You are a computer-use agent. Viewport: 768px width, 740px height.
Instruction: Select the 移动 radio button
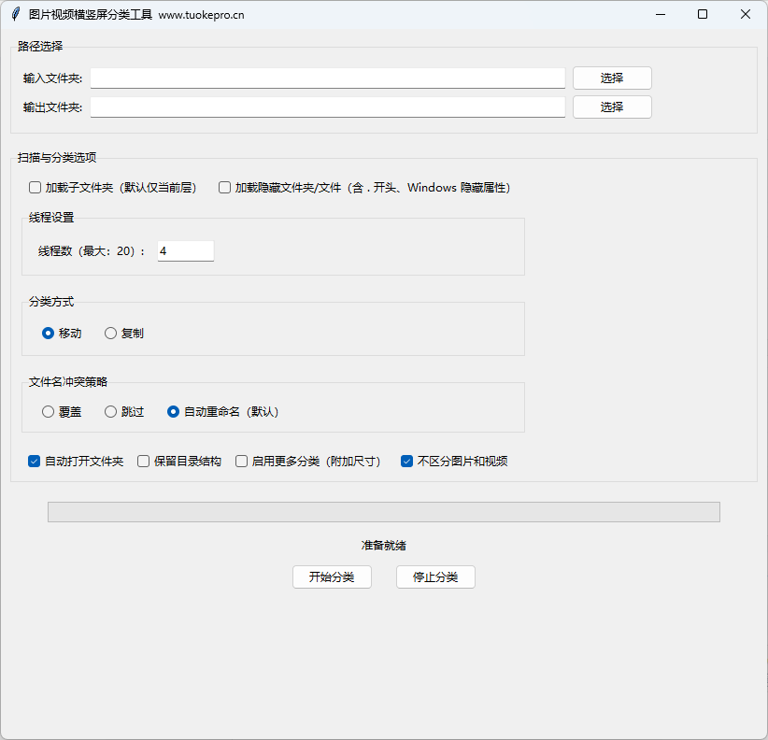[49, 334]
